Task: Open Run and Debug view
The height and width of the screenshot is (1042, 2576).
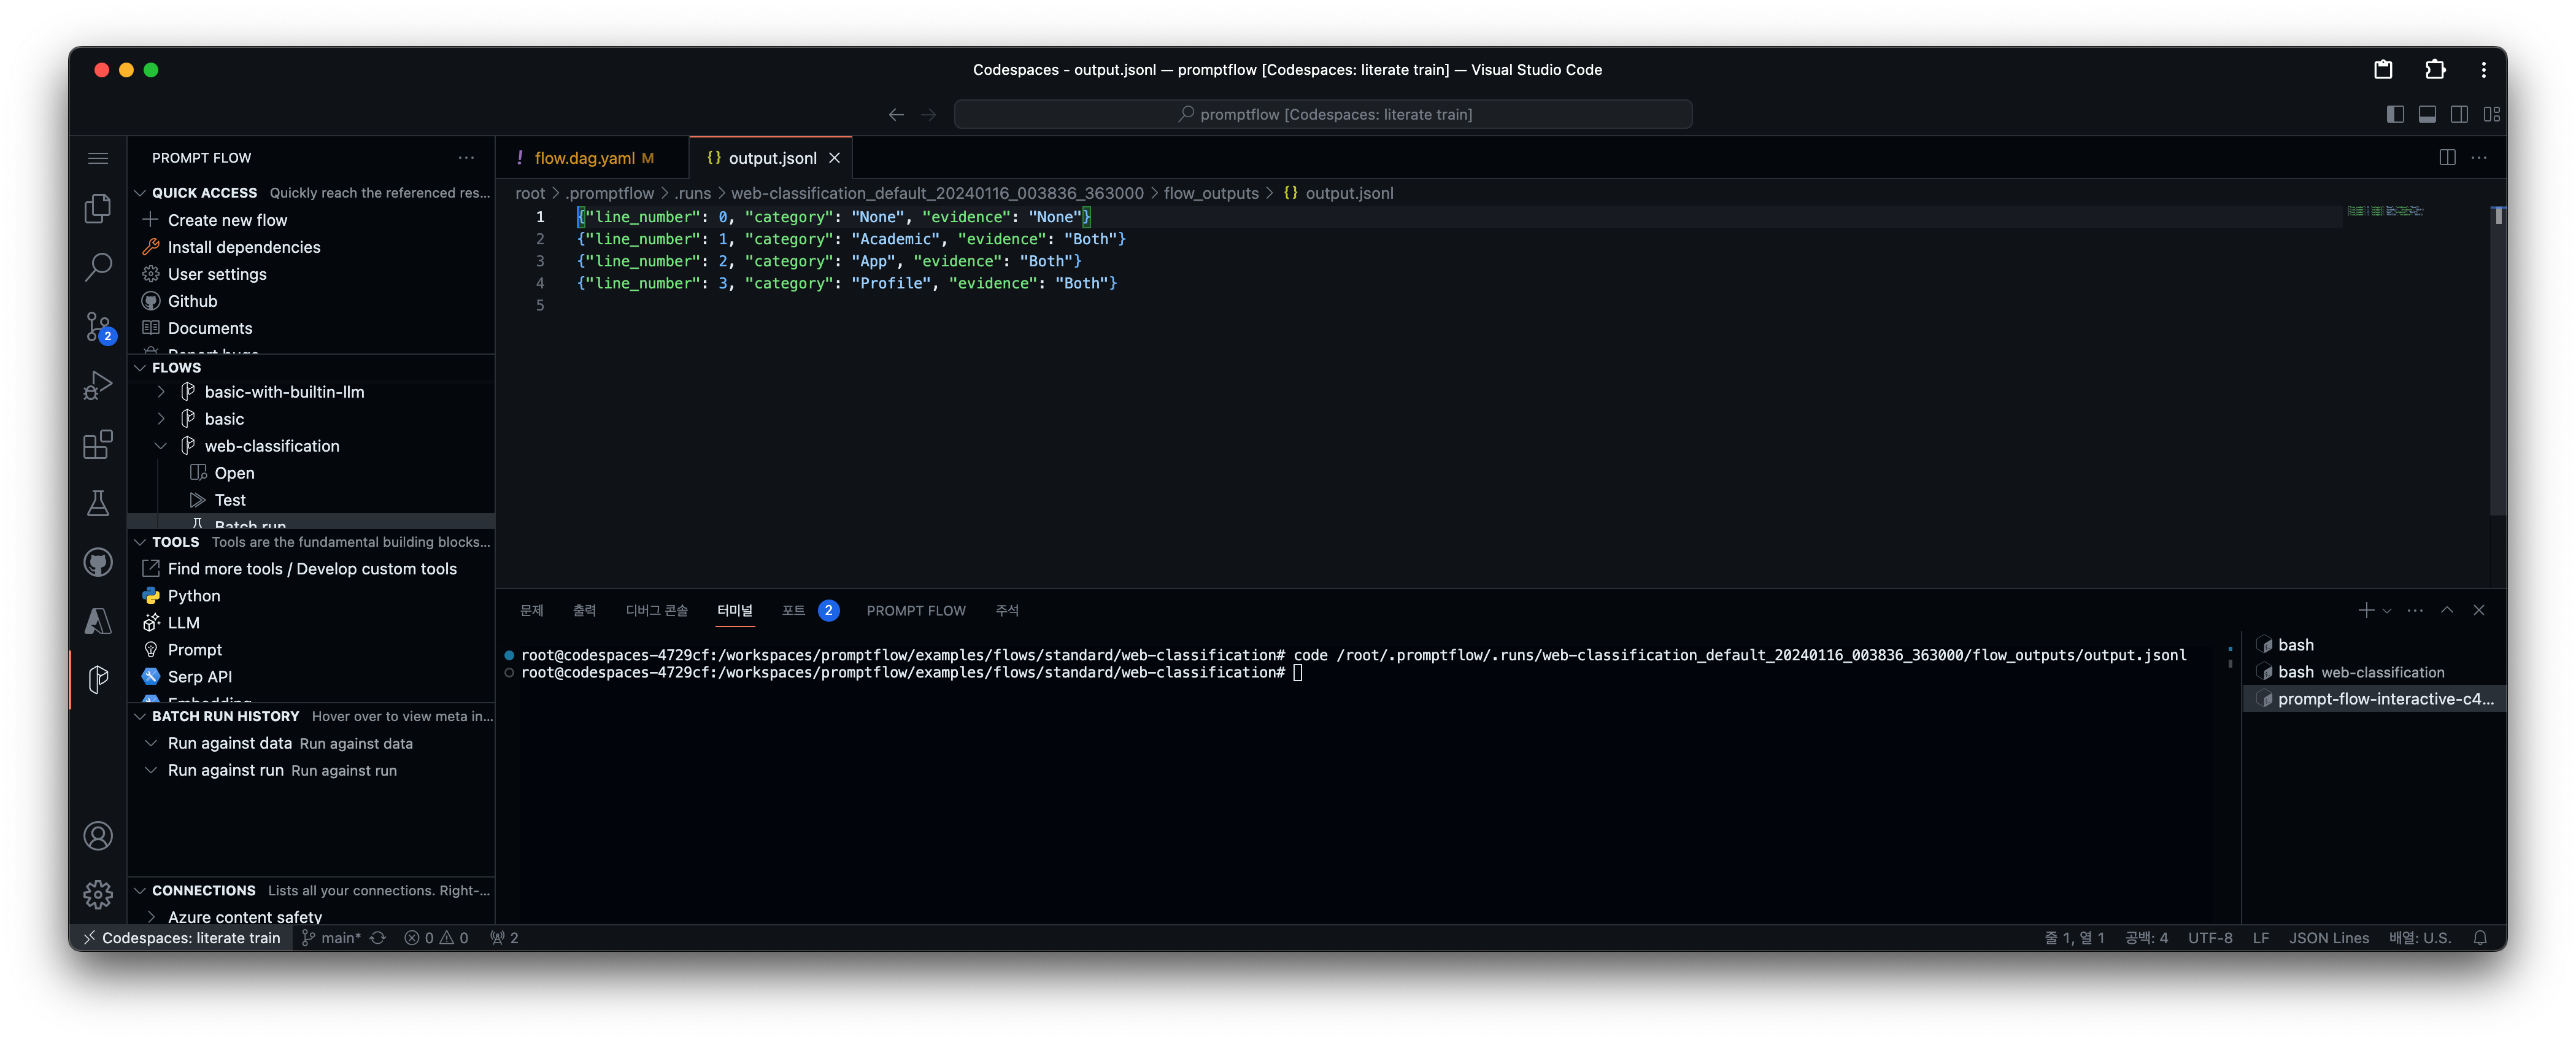Action: (98, 385)
